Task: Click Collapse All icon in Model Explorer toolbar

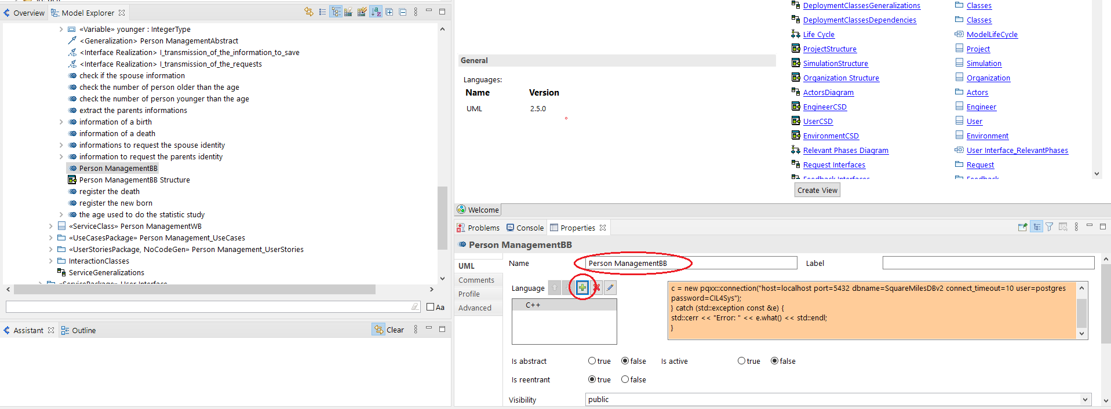Action: (403, 12)
